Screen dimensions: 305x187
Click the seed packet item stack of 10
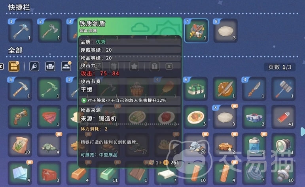(20, 145)
